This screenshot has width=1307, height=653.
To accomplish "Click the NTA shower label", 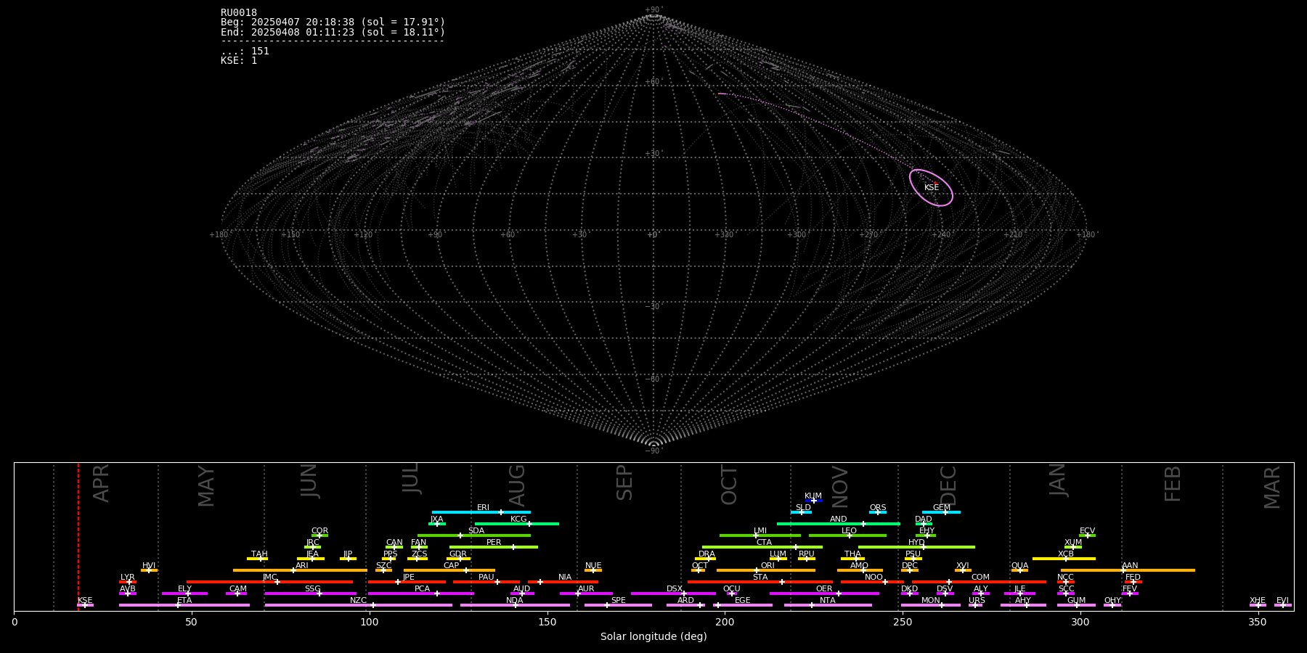I will coord(828,601).
